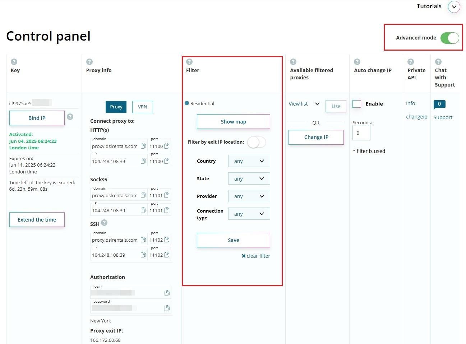The height and width of the screenshot is (344, 466).
Task: Copy the authorization password
Action: [167, 308]
